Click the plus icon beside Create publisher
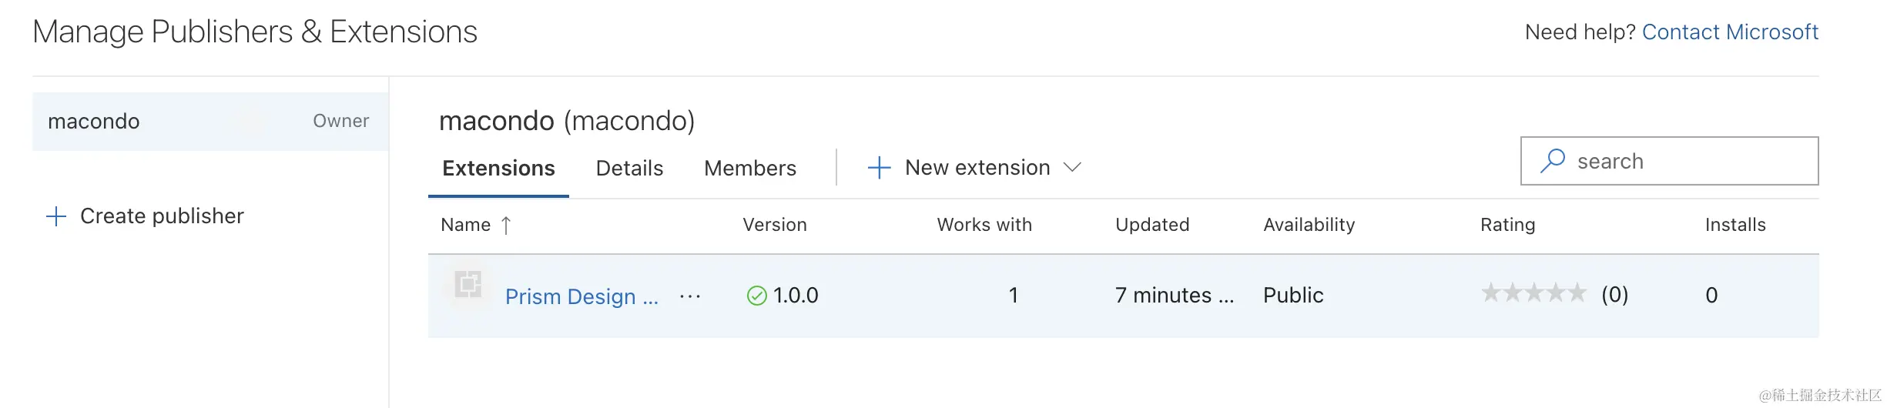The height and width of the screenshot is (408, 1887). point(56,216)
